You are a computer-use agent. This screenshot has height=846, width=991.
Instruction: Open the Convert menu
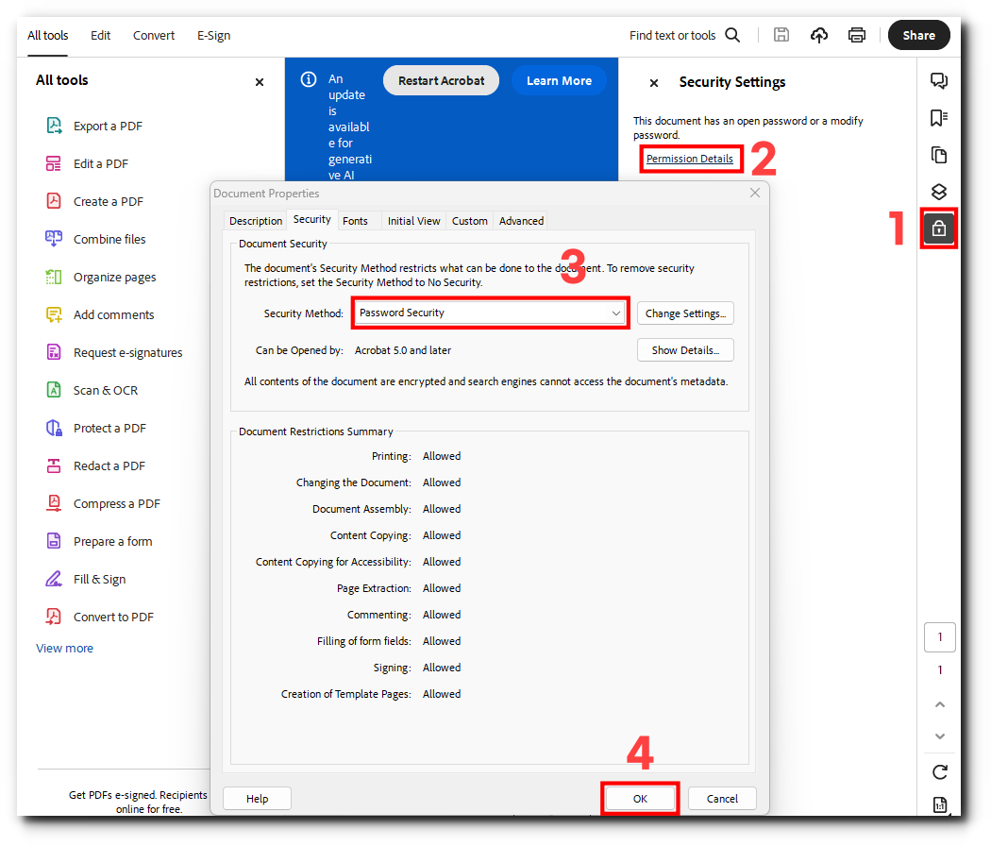click(154, 36)
